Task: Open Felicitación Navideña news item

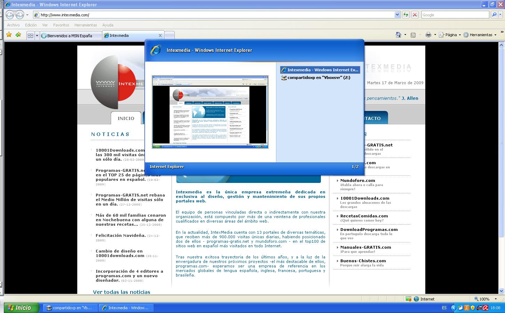Action: 121,235
